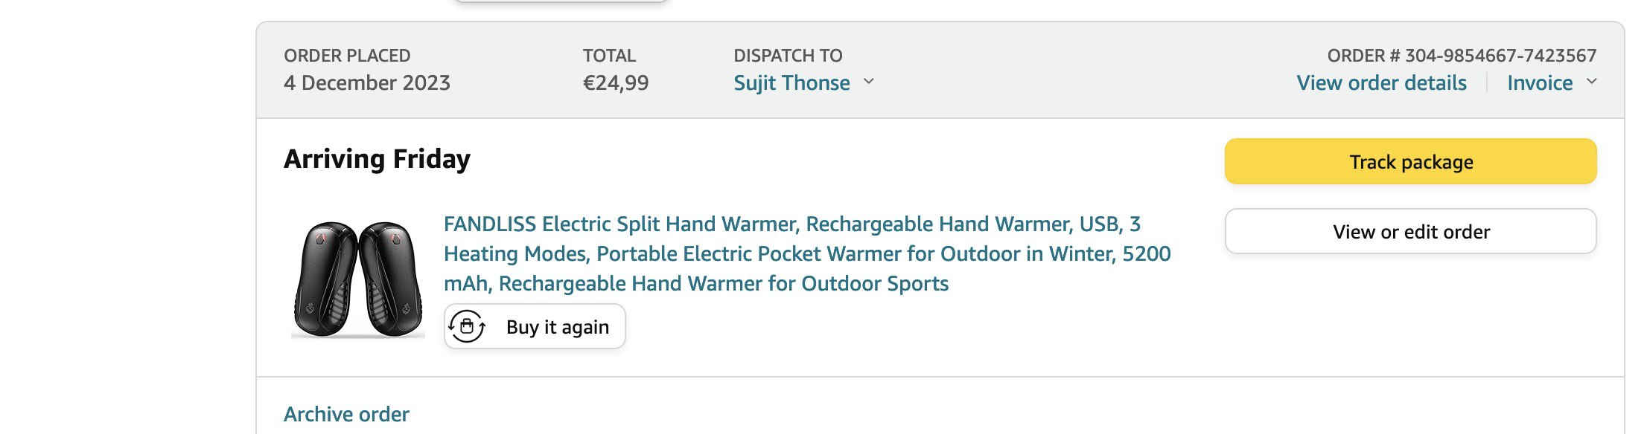Click the Arriving Friday heading
1647x434 pixels.
pos(377,159)
